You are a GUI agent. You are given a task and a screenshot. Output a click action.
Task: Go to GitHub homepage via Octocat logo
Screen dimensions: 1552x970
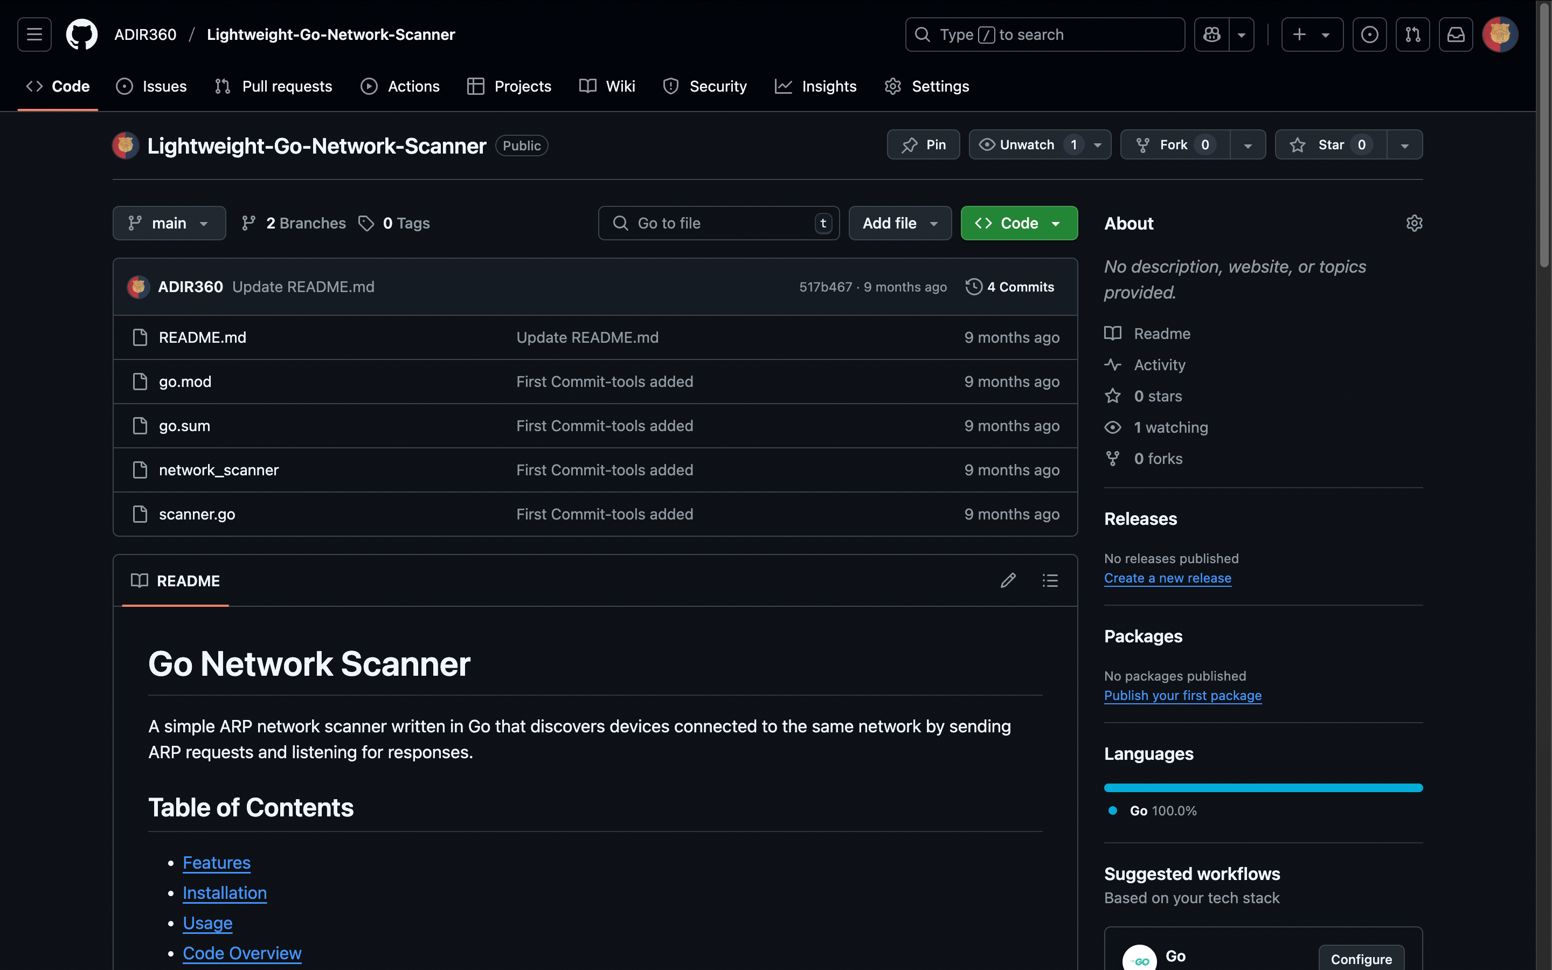[82, 34]
